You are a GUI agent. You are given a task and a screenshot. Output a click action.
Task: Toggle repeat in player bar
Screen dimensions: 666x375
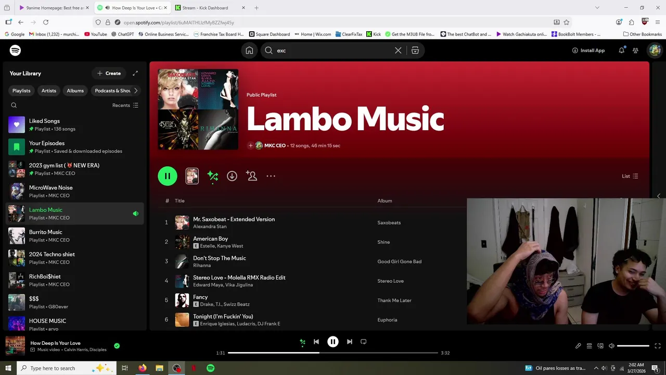[364, 342]
